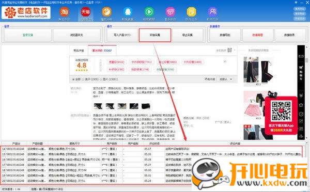Click the red 数据清理 data clear button
310x192 pixels.
pyautogui.click(x=257, y=35)
